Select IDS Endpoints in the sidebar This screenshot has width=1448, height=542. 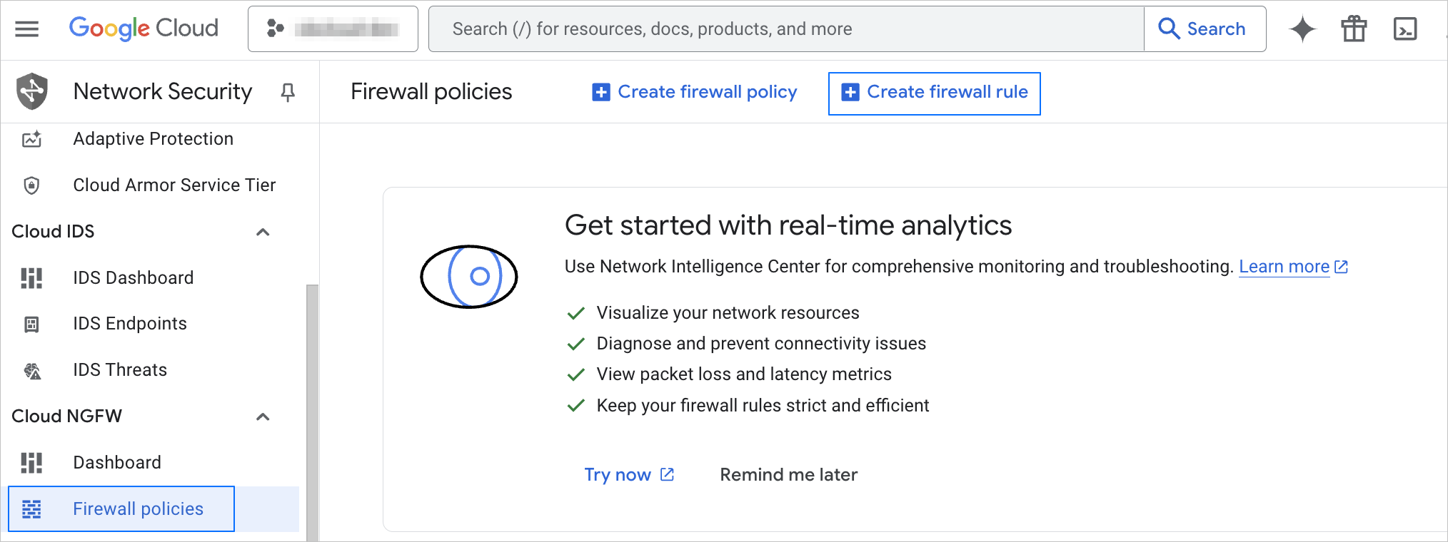point(129,324)
